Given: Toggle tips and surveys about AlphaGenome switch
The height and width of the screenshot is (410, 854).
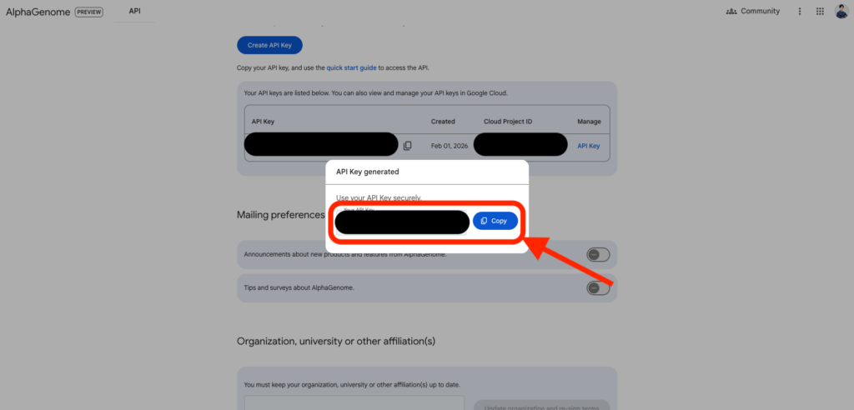Looking at the screenshot, I should pos(598,287).
